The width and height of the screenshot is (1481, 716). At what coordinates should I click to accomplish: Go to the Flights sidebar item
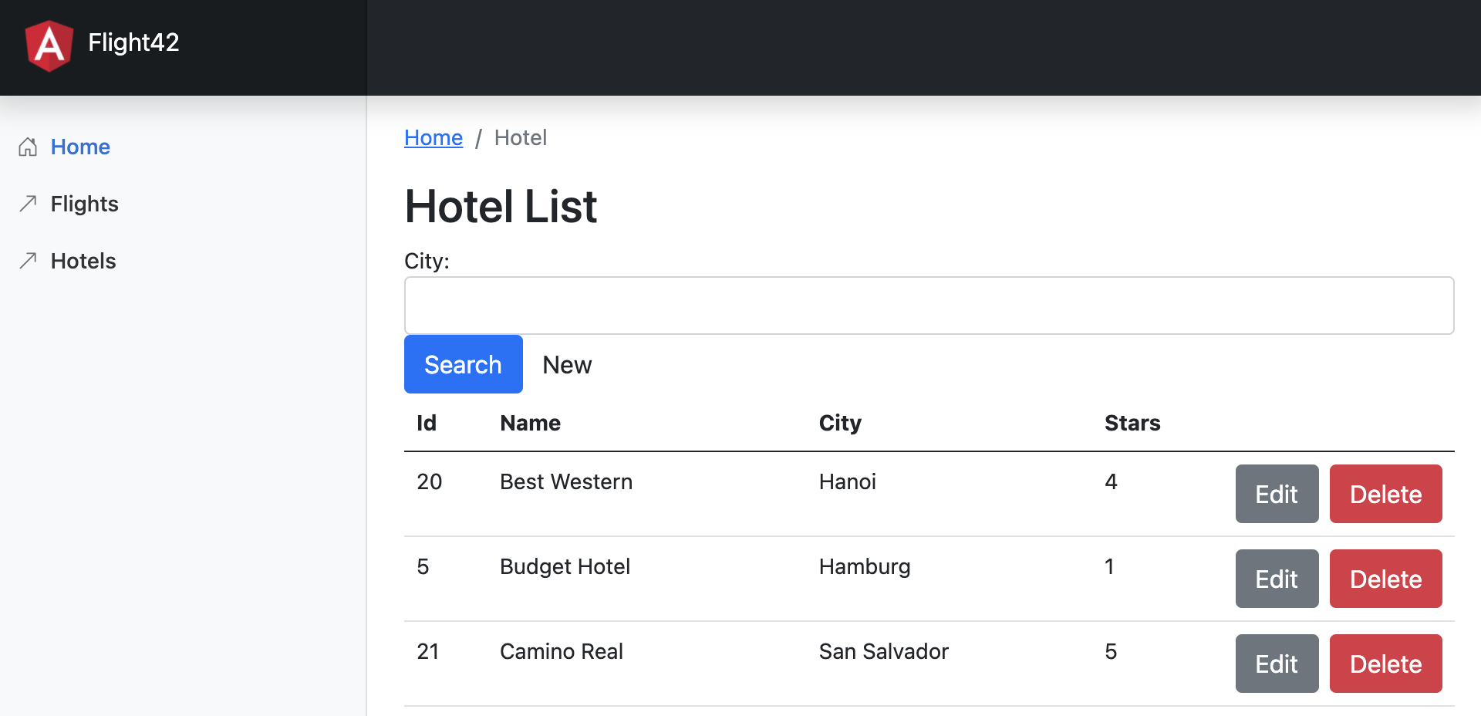pos(85,204)
